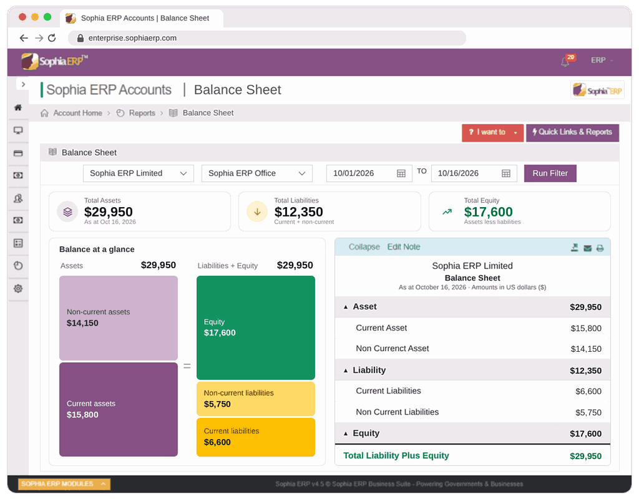Collapse the balance sheet report
Screen dimensions: 639x499
pos(364,247)
